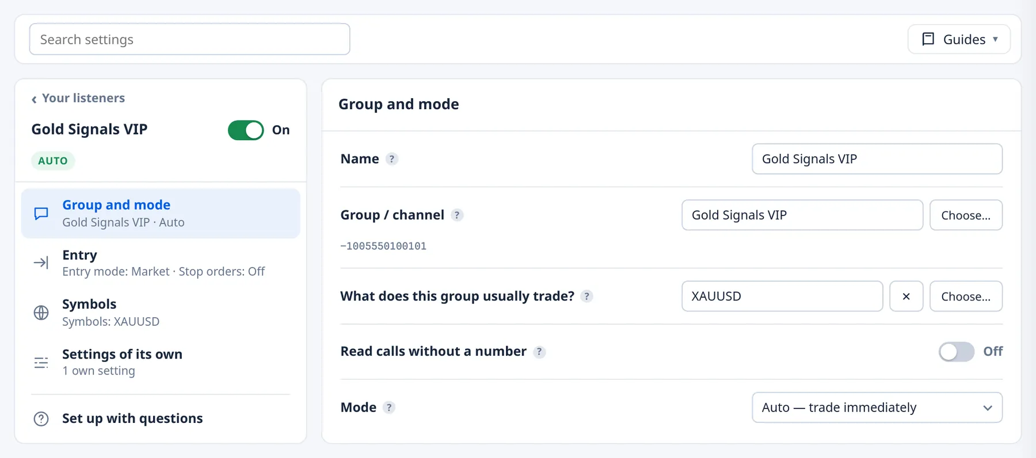Click the Symbols globe icon

click(x=41, y=313)
